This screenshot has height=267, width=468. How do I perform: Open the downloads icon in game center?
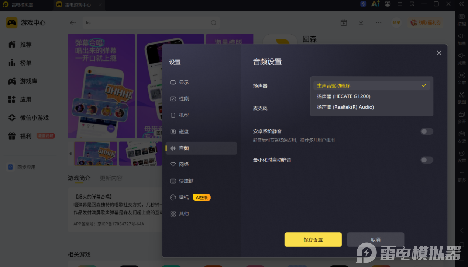click(x=361, y=22)
